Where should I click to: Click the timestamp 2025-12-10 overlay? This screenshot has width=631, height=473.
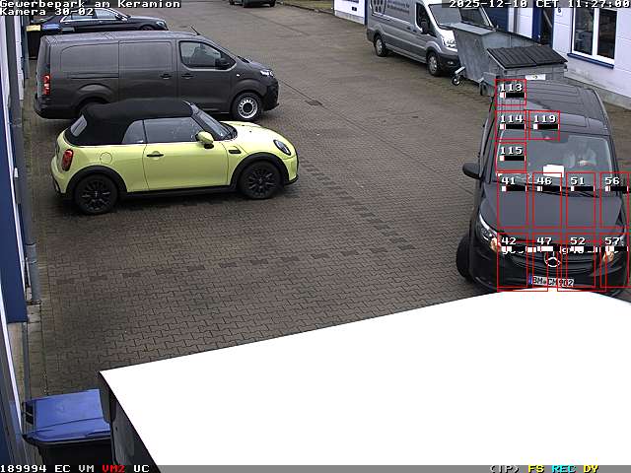[x=488, y=4]
